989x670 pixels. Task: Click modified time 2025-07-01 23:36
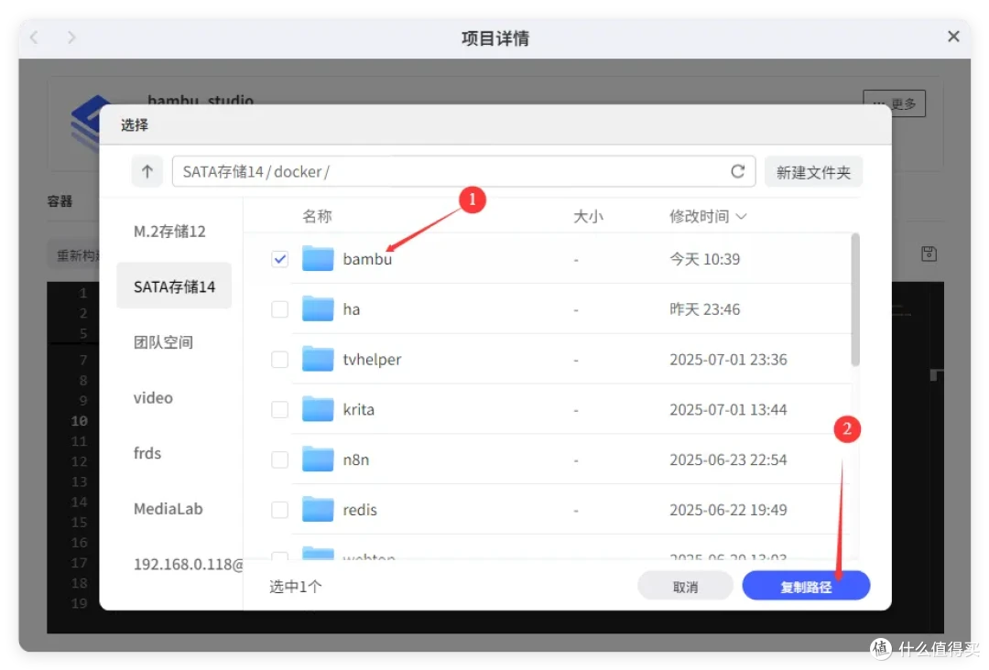(x=728, y=360)
